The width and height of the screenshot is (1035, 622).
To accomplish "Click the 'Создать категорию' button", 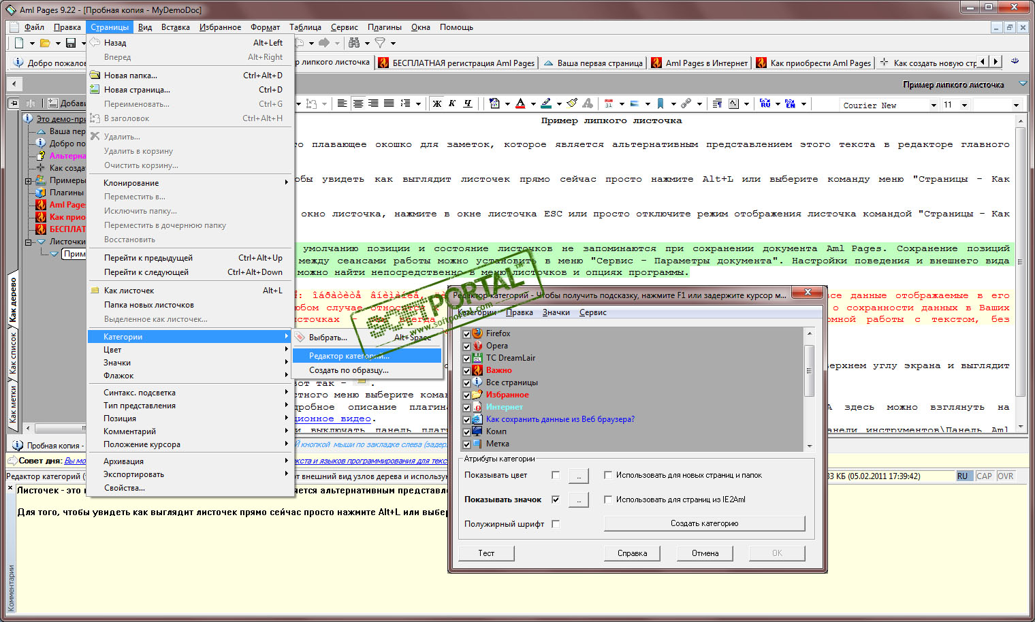I will pyautogui.click(x=704, y=523).
